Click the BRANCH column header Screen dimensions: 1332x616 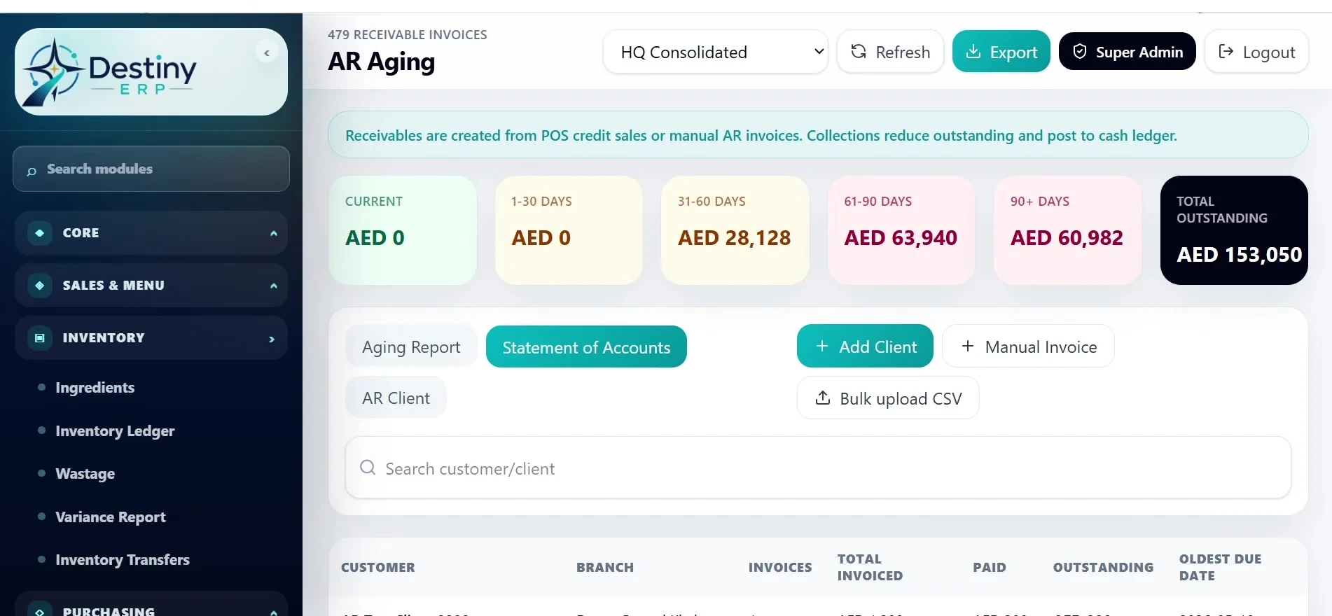click(x=605, y=567)
